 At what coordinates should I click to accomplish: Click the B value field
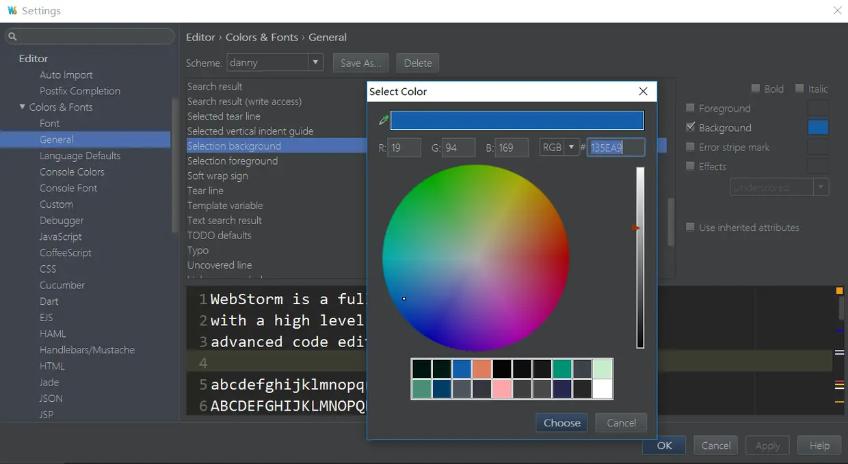[512, 147]
